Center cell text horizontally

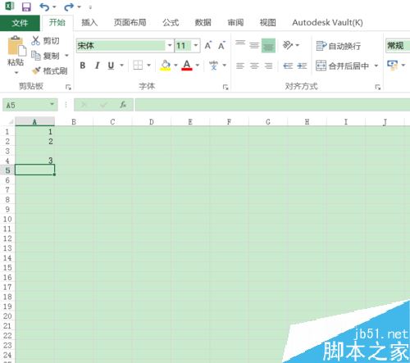pyautogui.click(x=254, y=66)
